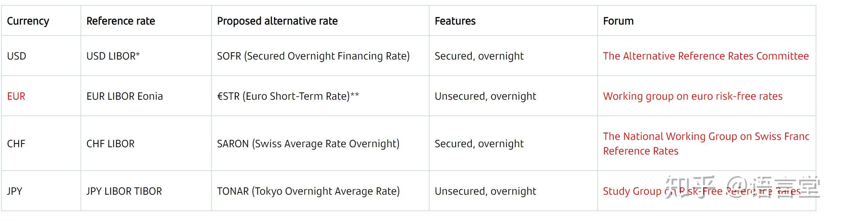
Task: Select the USD currency cell
Action: pos(16,56)
